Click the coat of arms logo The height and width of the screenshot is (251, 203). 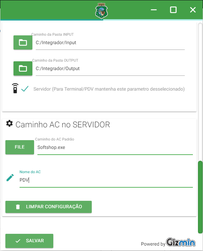(101, 10)
